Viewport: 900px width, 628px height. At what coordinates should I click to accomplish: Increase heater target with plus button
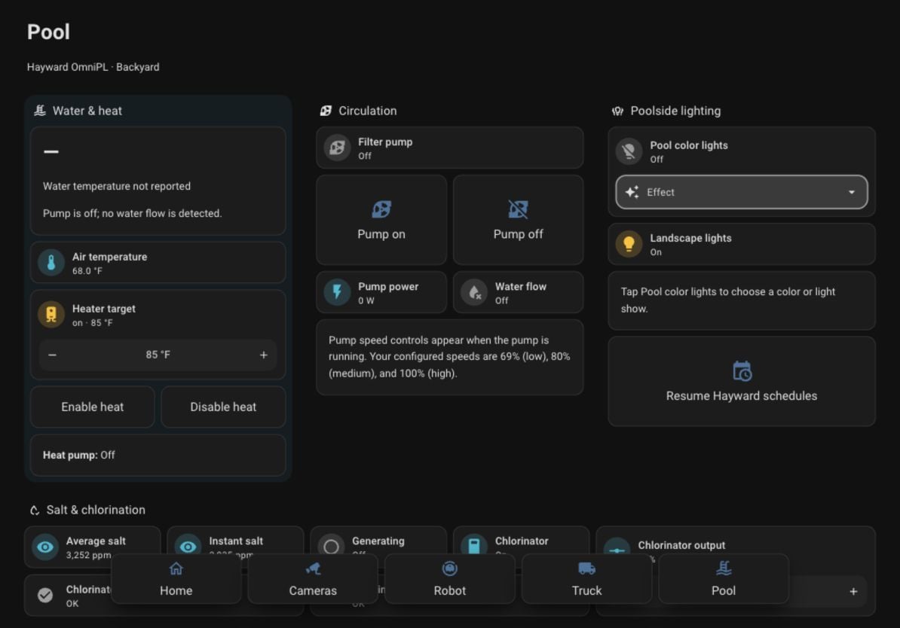pyautogui.click(x=264, y=355)
